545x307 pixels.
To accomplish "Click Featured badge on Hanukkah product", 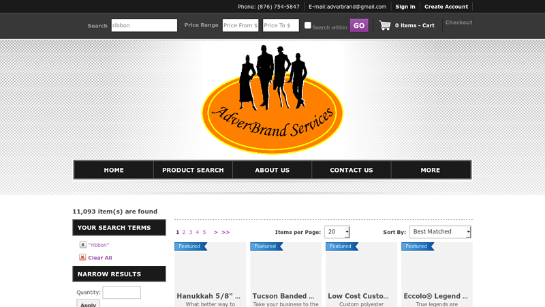I will (x=191, y=246).
